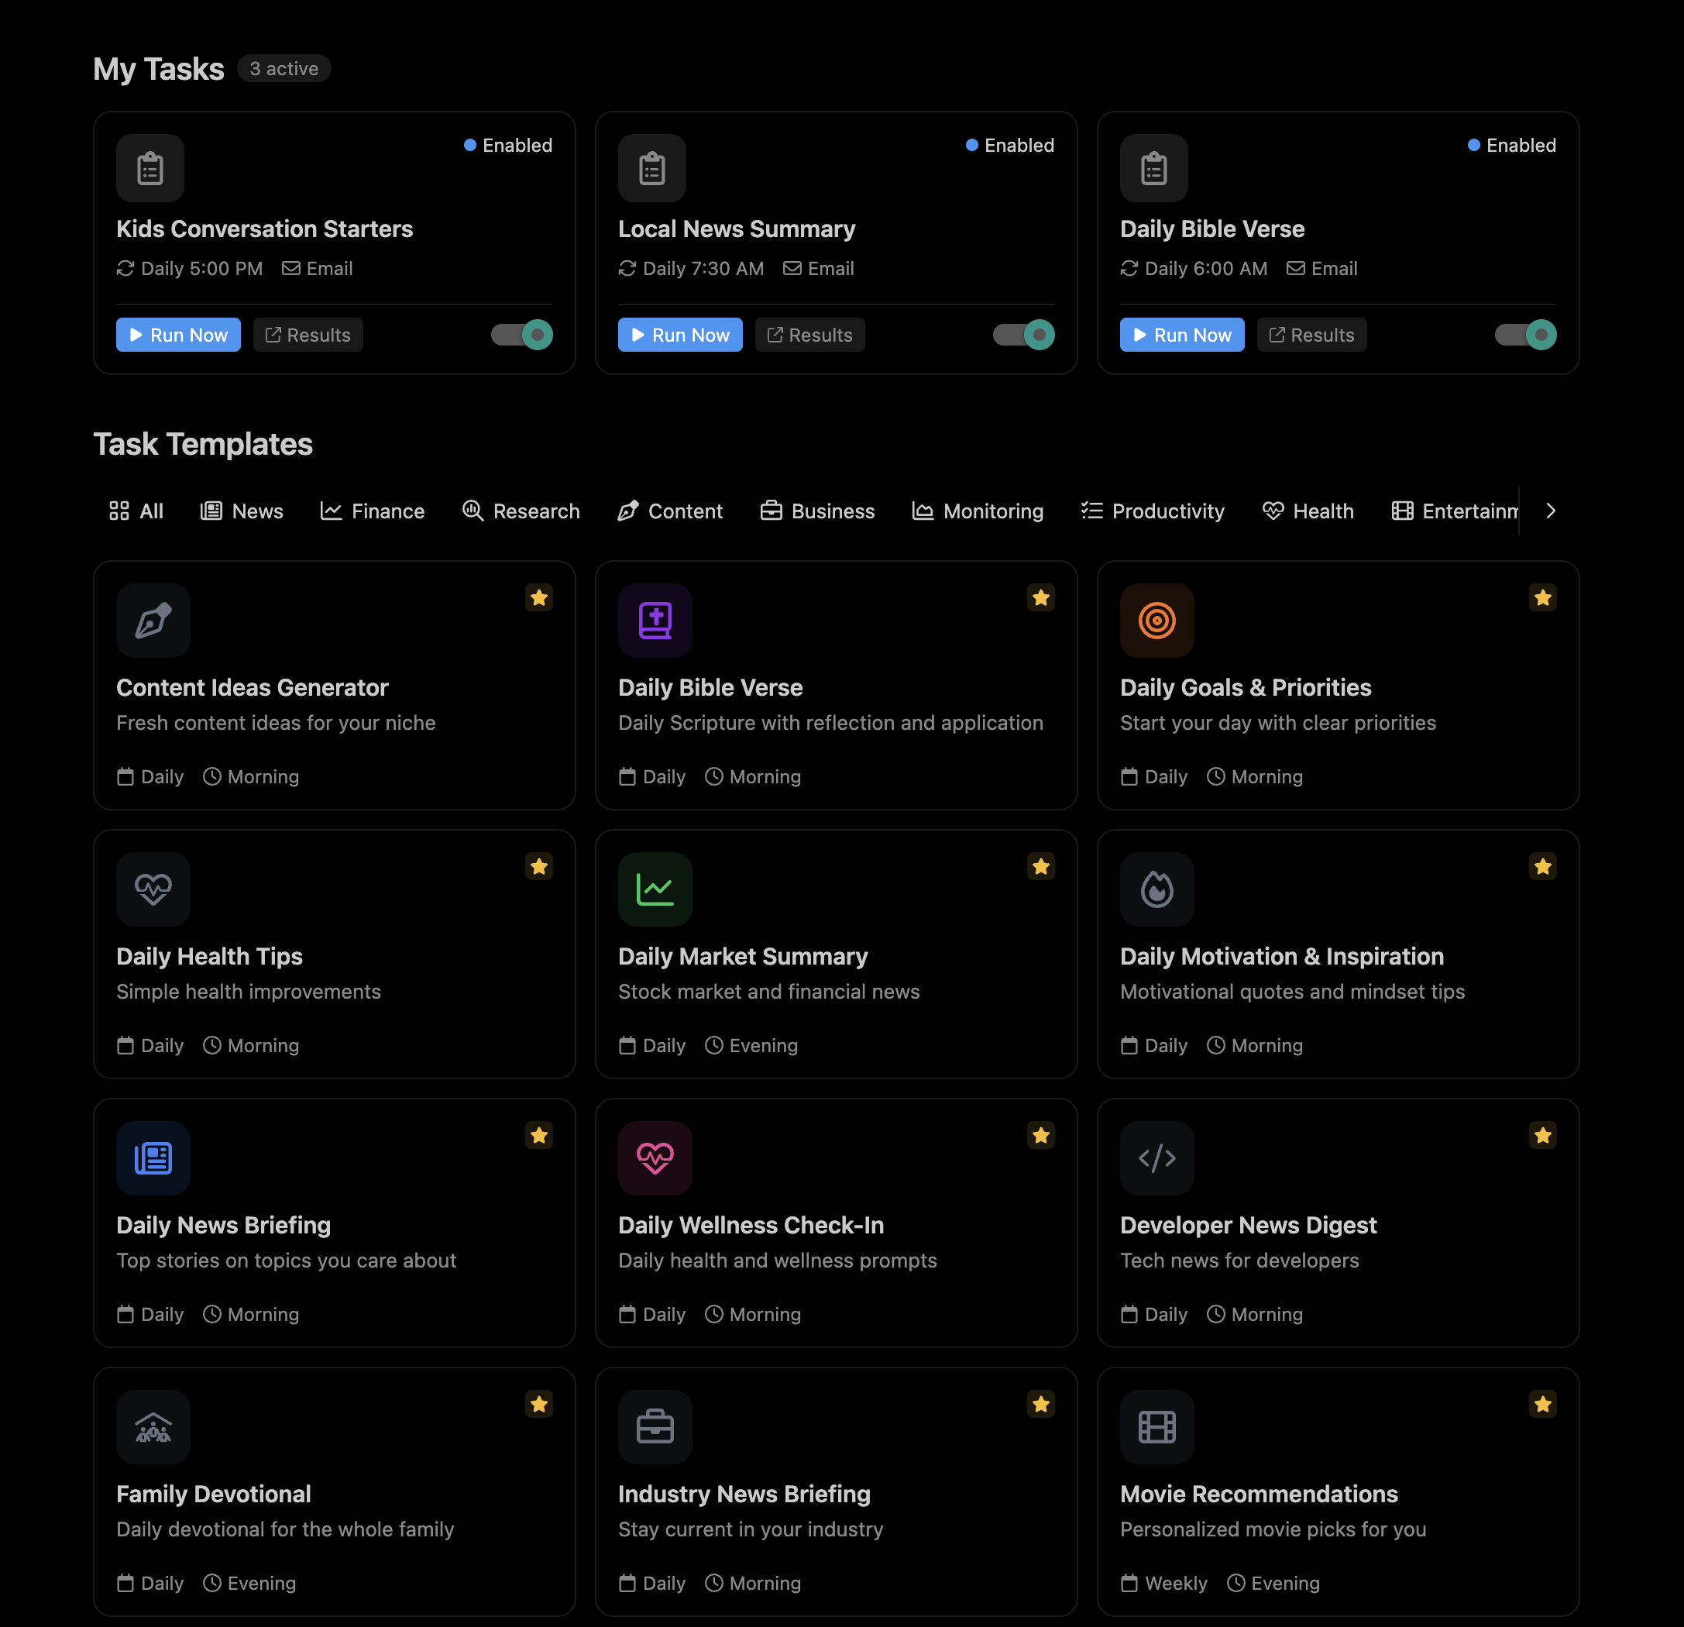Select the Content Ideas Generator pen icon

152,621
